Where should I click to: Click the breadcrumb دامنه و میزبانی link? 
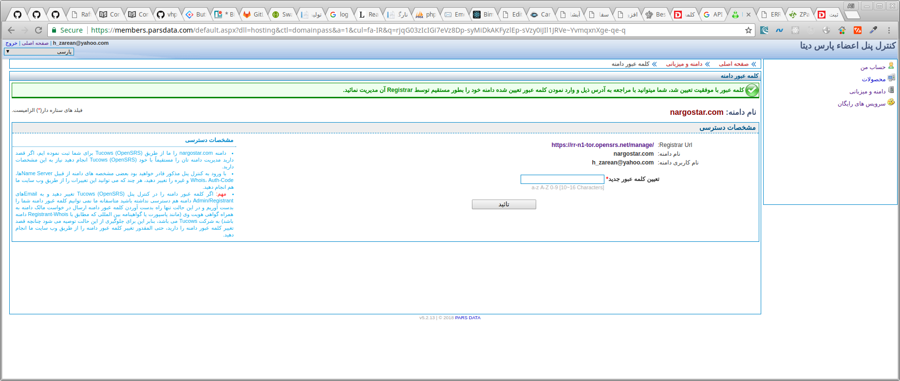click(684, 64)
